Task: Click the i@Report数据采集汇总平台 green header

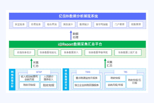Action: [77, 44]
